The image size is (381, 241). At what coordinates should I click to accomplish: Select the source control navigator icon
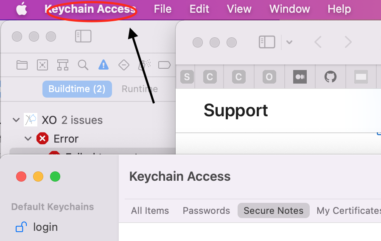[x=42, y=65]
